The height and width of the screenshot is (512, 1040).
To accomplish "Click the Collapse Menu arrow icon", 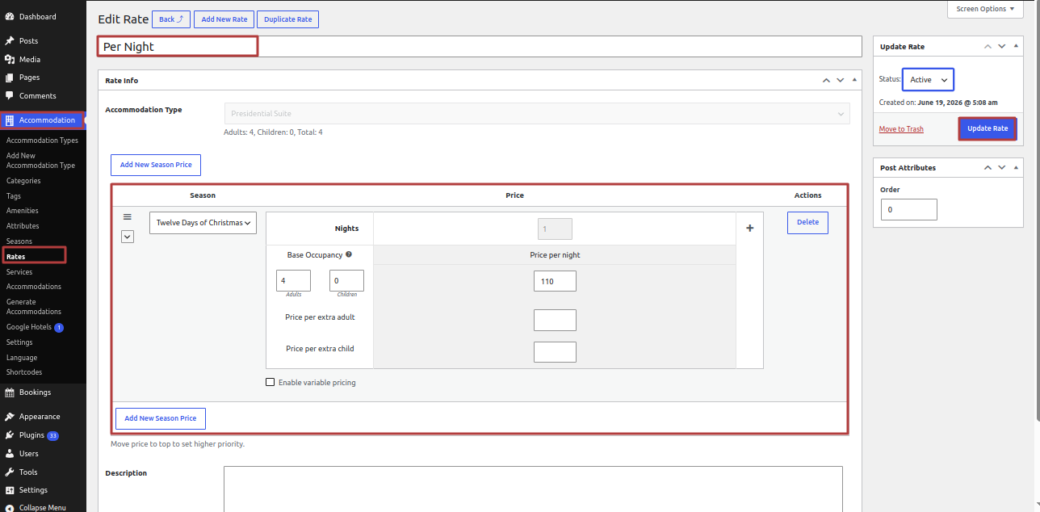I will pos(10,507).
